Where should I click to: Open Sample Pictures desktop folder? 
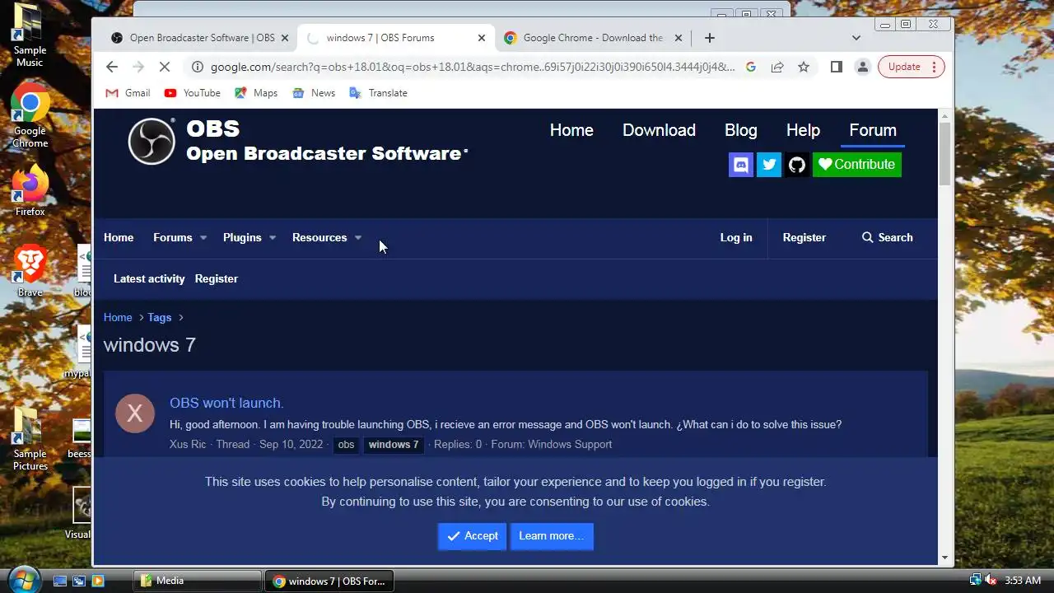tap(30, 439)
